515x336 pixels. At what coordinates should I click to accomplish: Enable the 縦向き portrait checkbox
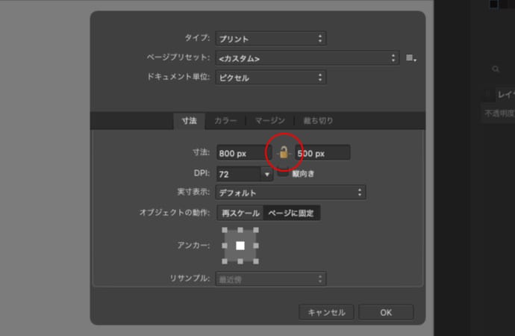click(283, 172)
